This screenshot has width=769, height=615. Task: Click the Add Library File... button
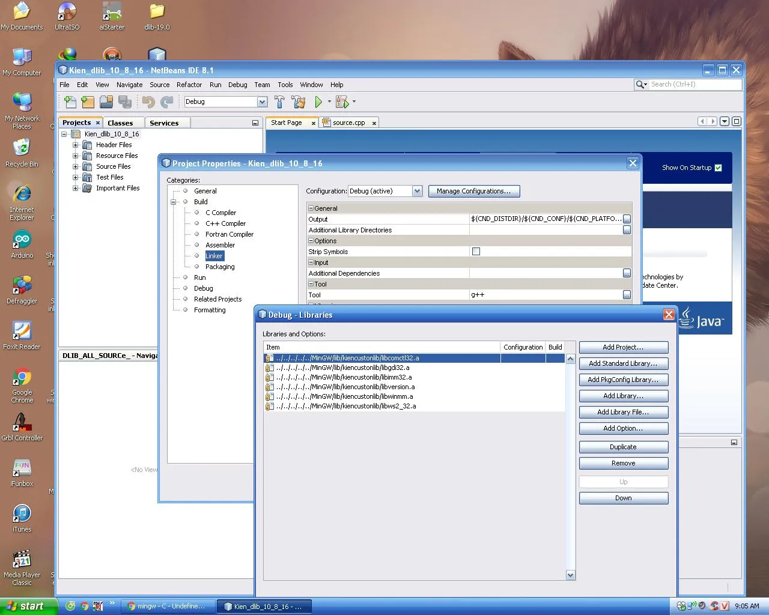[x=623, y=412]
